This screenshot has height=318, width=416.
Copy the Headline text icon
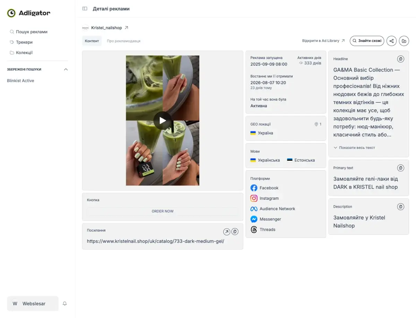click(400, 59)
